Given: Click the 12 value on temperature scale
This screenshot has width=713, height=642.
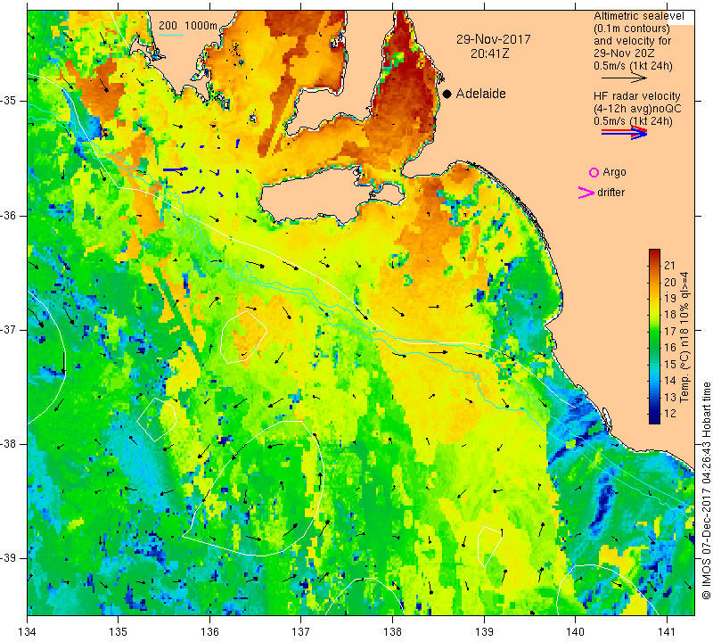Looking at the screenshot, I should [x=670, y=414].
